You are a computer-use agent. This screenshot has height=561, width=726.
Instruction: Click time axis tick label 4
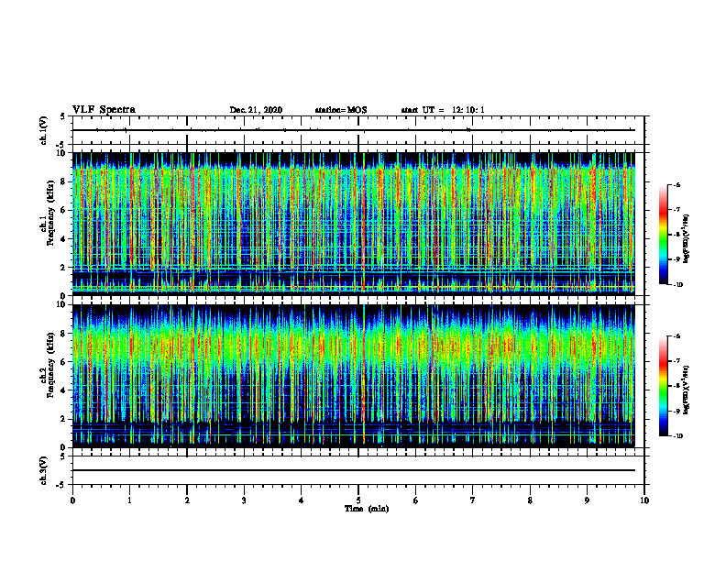click(302, 500)
